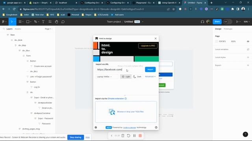
Task: Select the Comment tool
Action: pos(63,22)
